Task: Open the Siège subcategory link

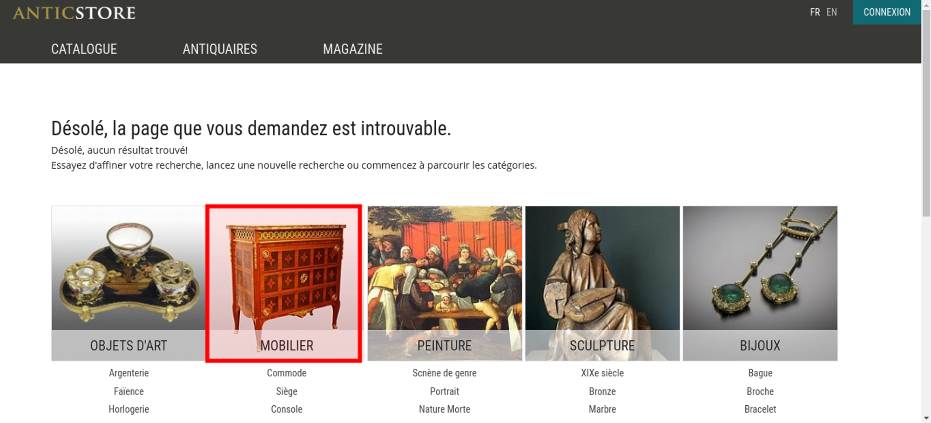Action: (287, 391)
